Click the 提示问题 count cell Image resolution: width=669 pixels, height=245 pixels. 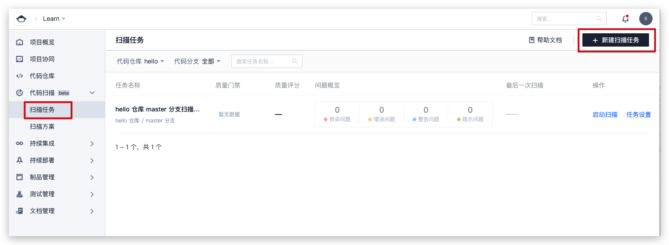tap(470, 114)
